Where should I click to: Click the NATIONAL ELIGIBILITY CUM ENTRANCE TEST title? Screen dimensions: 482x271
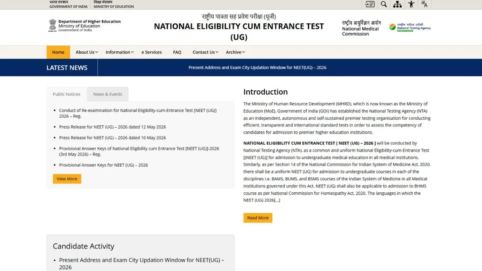(239, 32)
